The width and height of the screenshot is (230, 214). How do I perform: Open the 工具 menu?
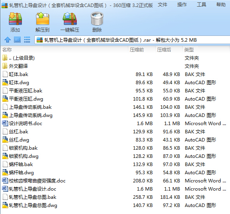click(202, 5)
